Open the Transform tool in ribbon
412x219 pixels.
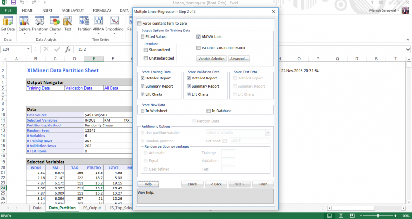pos(40,23)
